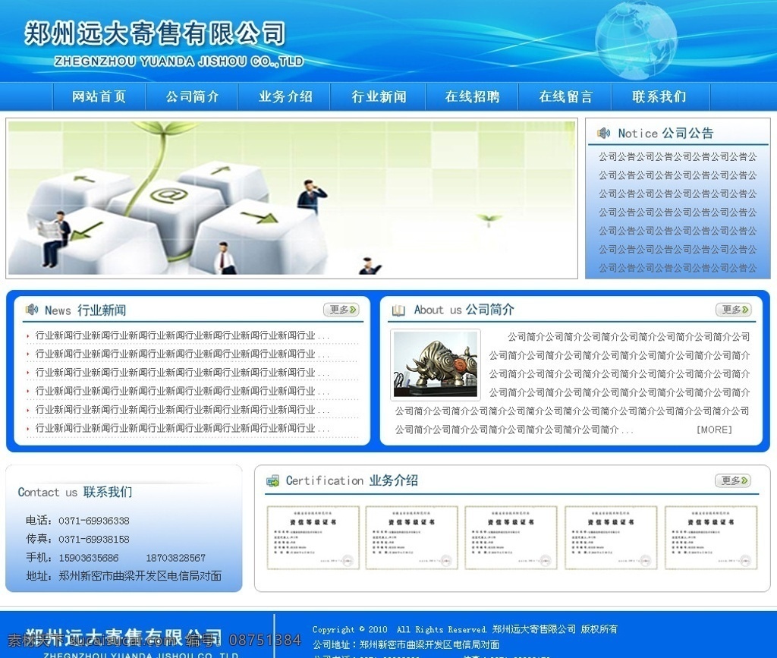
Task: Open 行业新闻 in the navigation bar
Action: (x=379, y=96)
